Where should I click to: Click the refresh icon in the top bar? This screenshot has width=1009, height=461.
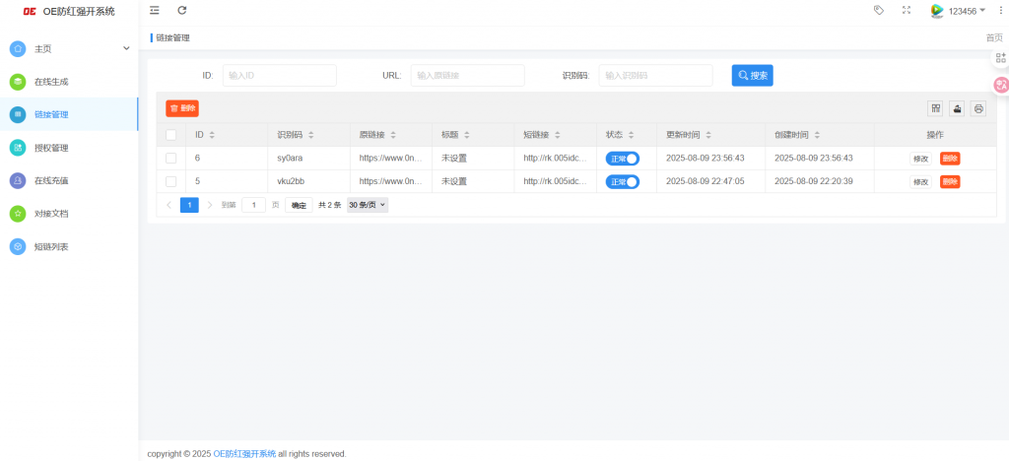point(182,10)
